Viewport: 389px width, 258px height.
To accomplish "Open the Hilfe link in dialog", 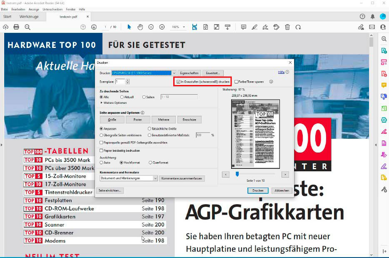I will pyautogui.click(x=281, y=72).
